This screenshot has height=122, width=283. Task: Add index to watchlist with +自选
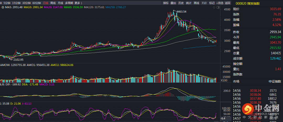coord(220,3)
